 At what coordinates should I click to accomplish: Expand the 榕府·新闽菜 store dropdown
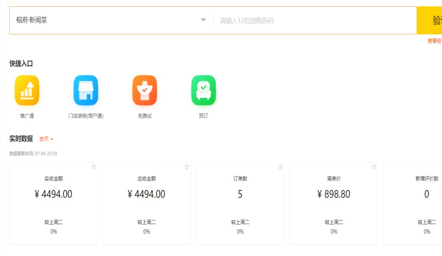[x=110, y=20]
